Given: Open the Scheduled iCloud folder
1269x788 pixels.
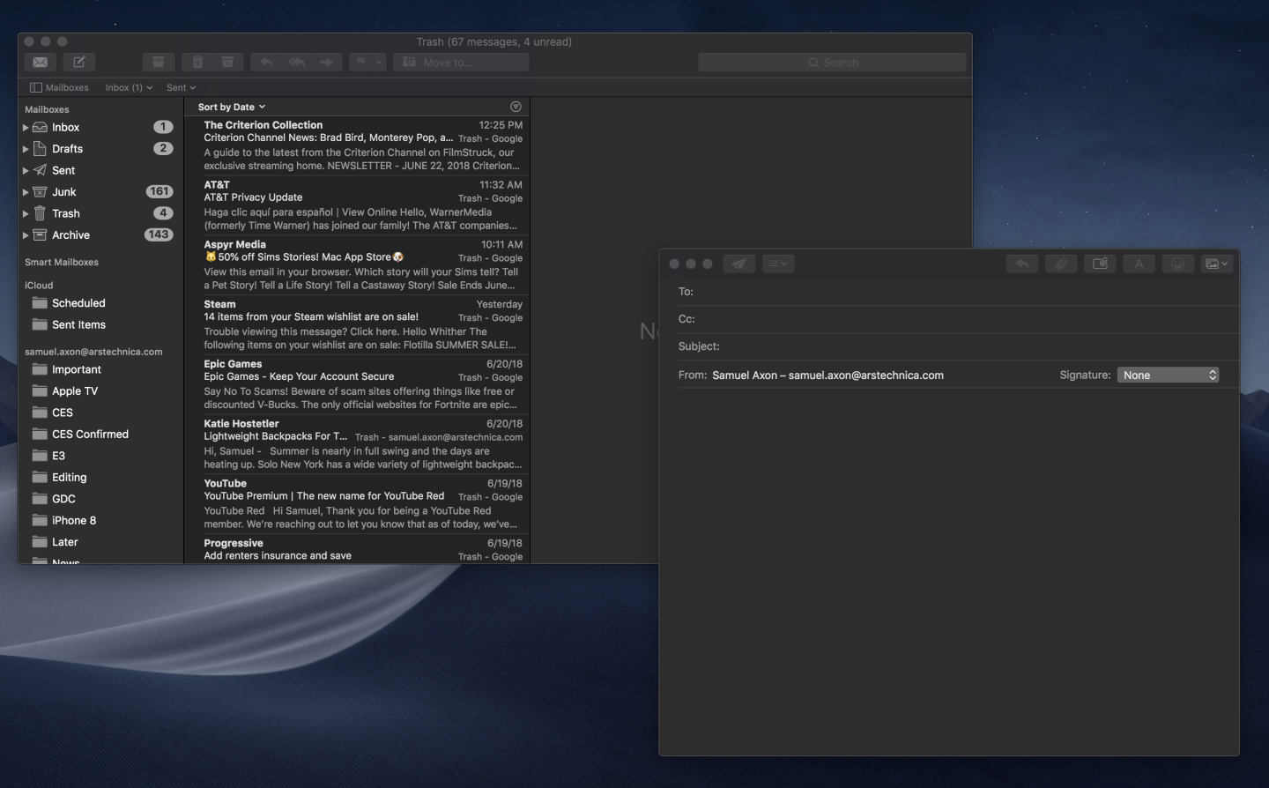Looking at the screenshot, I should pos(99,303).
